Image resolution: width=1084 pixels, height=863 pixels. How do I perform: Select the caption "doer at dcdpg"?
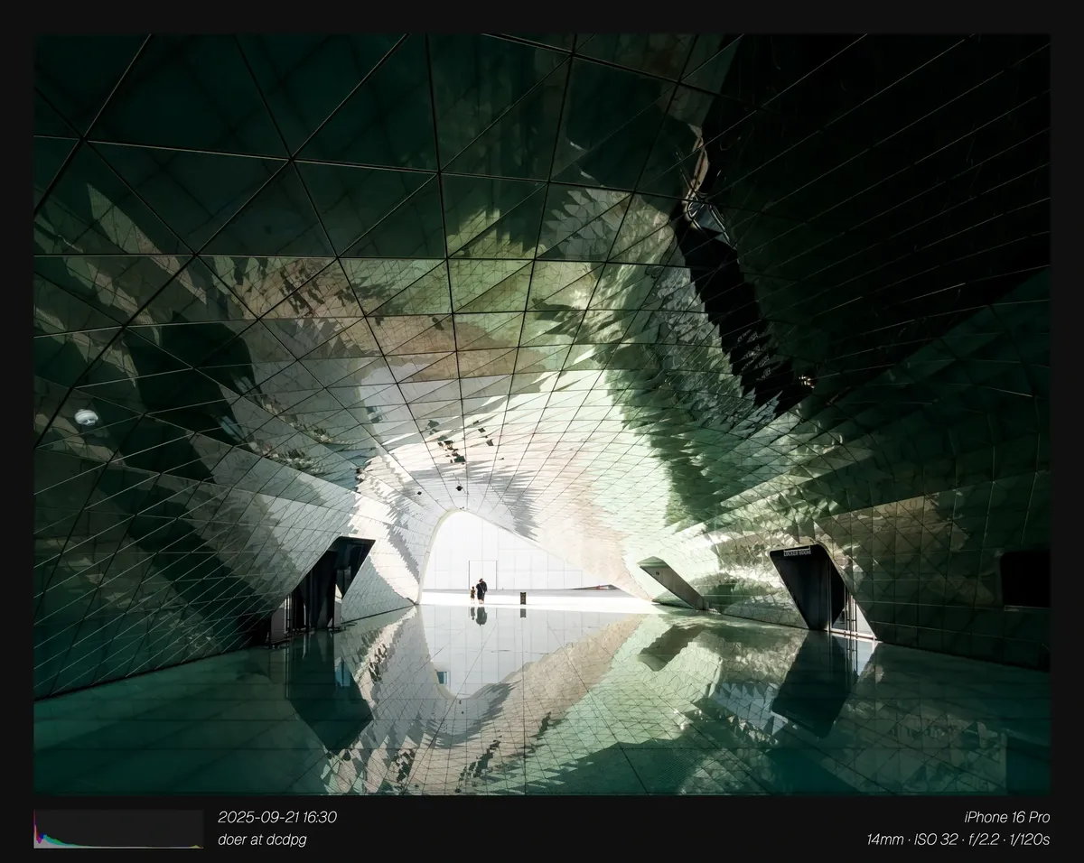point(262,840)
